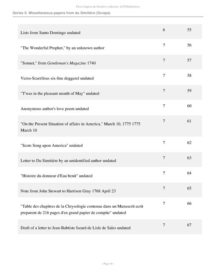216x280 pixels.
Task: Click the "Sonnet" from Gentleman's Magazine row
Action: coord(58,63)
